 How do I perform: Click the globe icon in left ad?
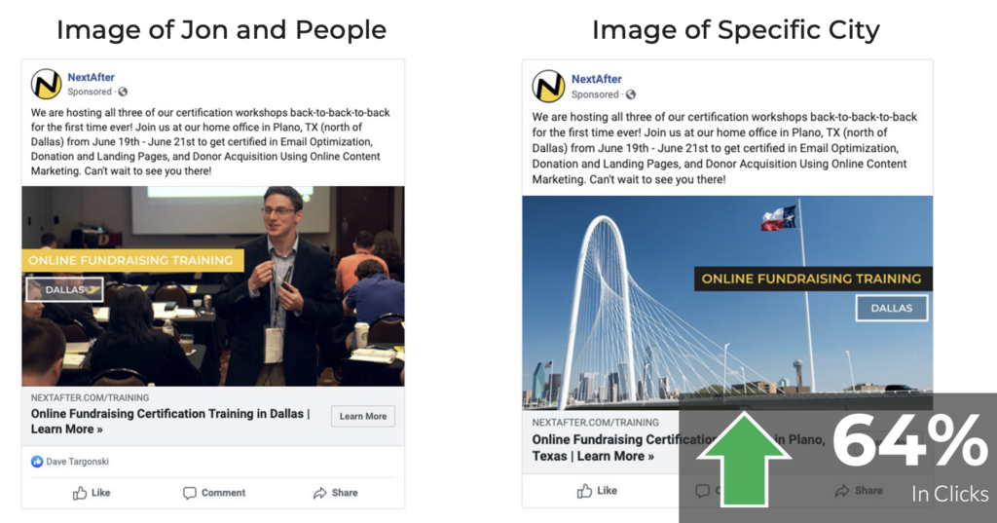pyautogui.click(x=123, y=92)
